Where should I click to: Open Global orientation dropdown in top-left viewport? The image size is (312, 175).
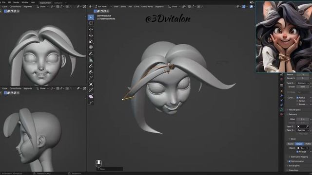[x=42, y=6]
